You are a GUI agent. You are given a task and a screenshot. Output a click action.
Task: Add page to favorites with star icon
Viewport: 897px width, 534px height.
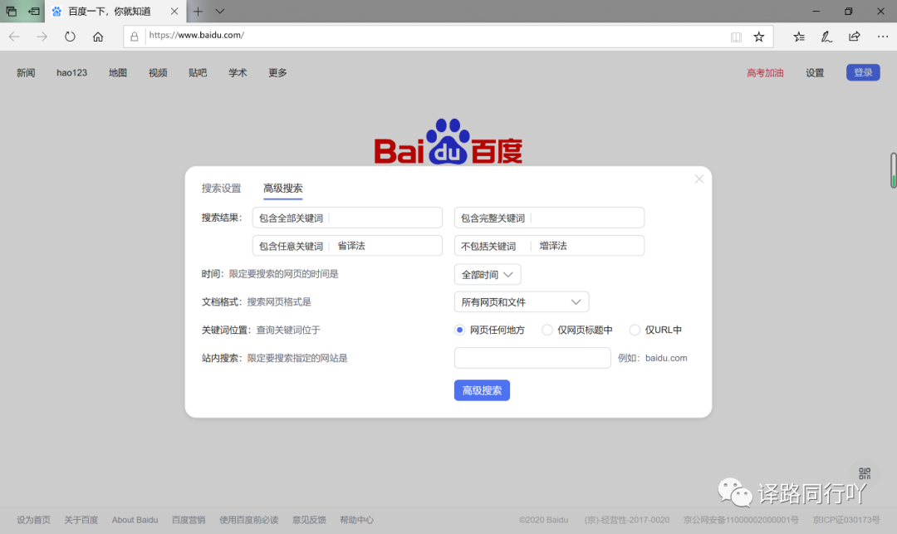click(758, 37)
